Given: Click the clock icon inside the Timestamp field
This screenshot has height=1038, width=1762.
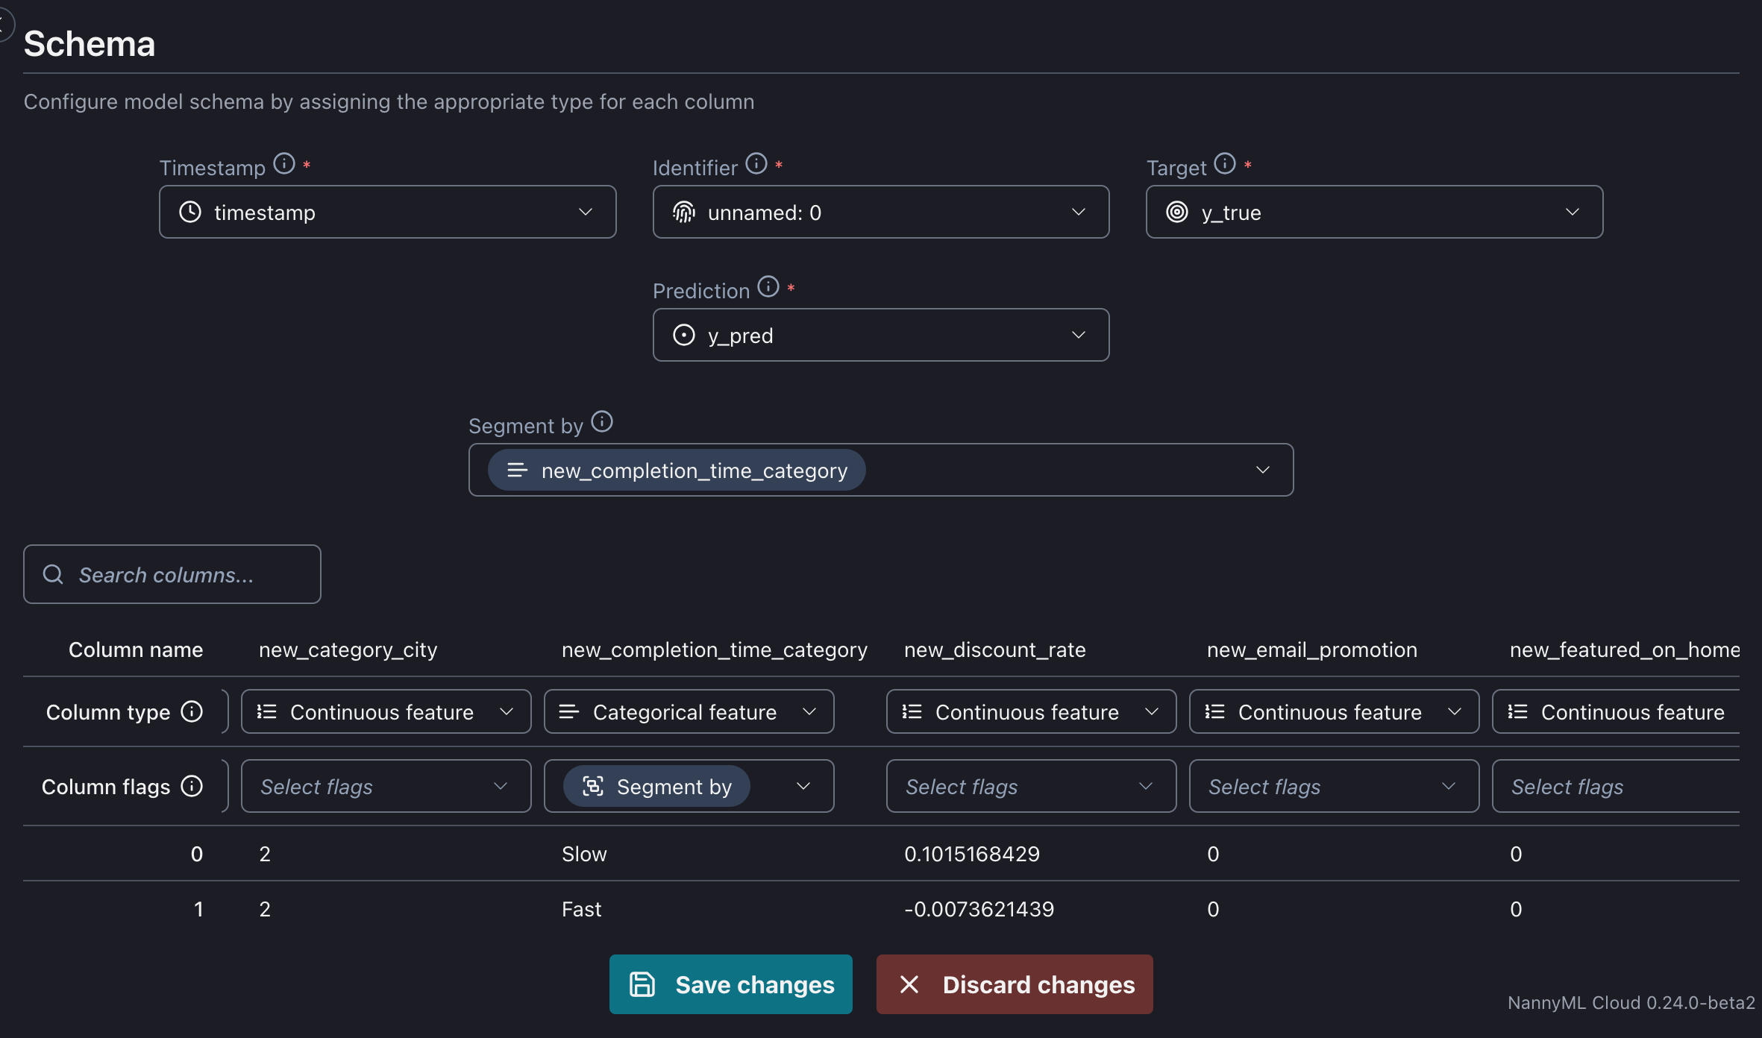Looking at the screenshot, I should tap(189, 212).
